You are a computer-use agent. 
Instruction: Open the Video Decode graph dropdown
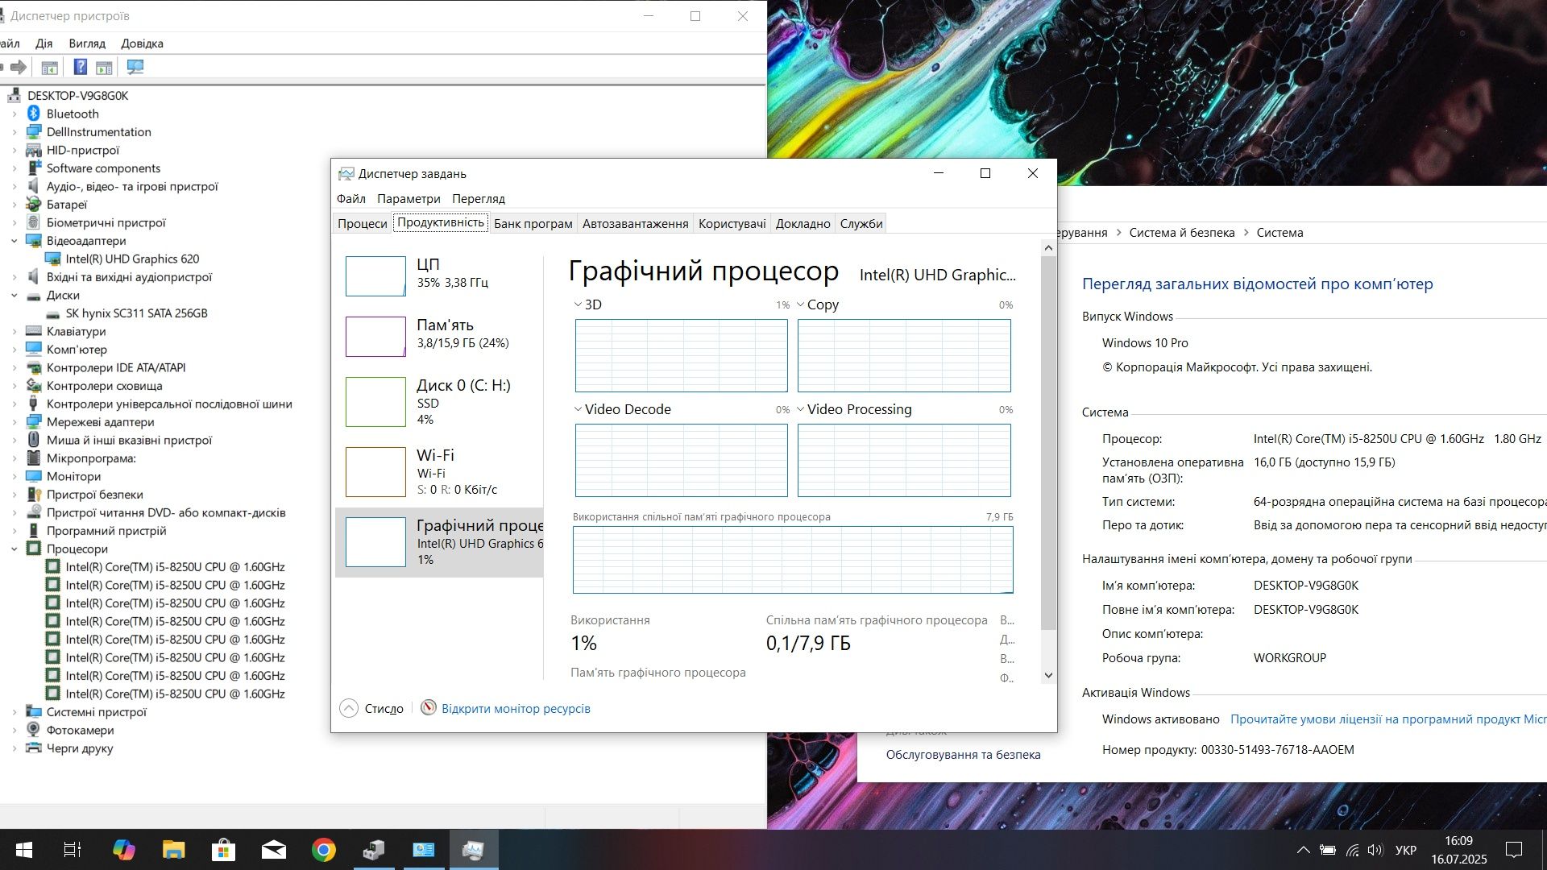click(578, 409)
